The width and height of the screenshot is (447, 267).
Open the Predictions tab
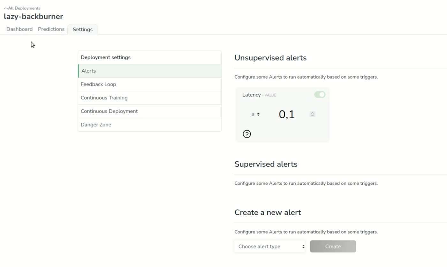tap(51, 29)
